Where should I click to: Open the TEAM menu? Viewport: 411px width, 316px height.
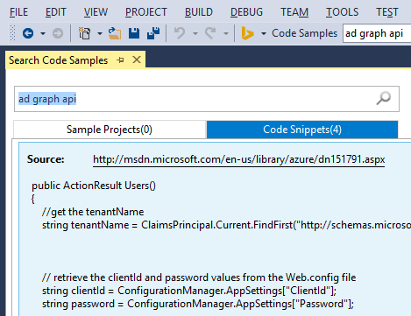coord(294,12)
